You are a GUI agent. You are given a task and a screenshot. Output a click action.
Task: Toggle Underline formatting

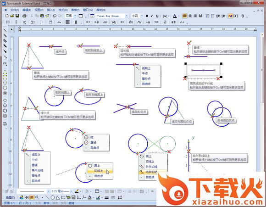tap(157, 16)
